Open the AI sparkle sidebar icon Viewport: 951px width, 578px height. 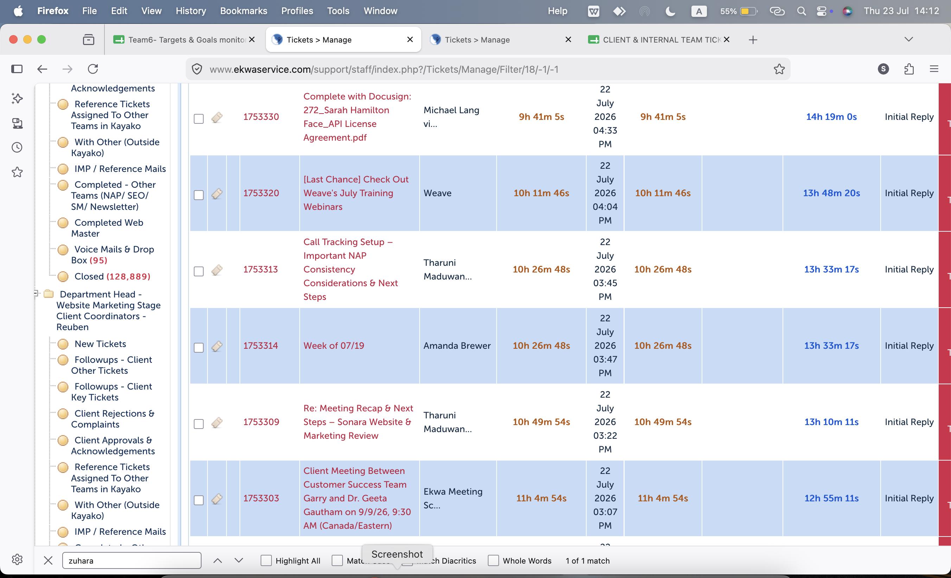click(17, 98)
